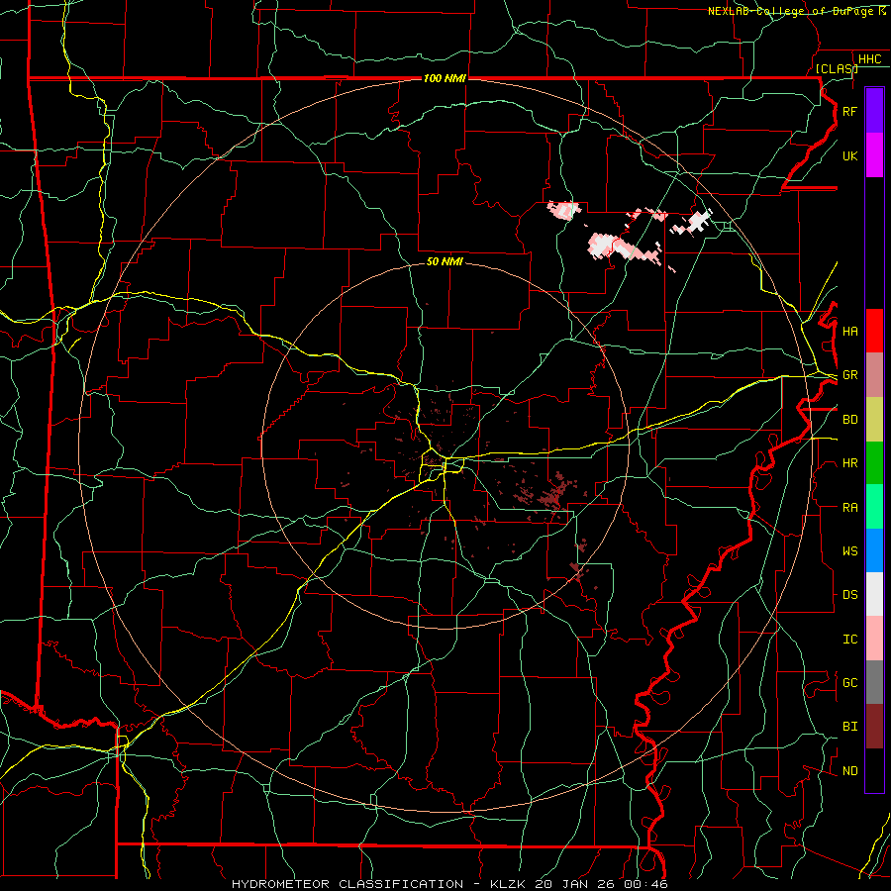Click the BI legend label
This screenshot has height=891, width=891.
tap(849, 727)
